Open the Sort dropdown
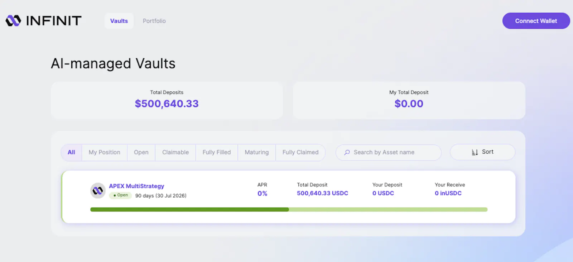The image size is (573, 262). pos(482,152)
